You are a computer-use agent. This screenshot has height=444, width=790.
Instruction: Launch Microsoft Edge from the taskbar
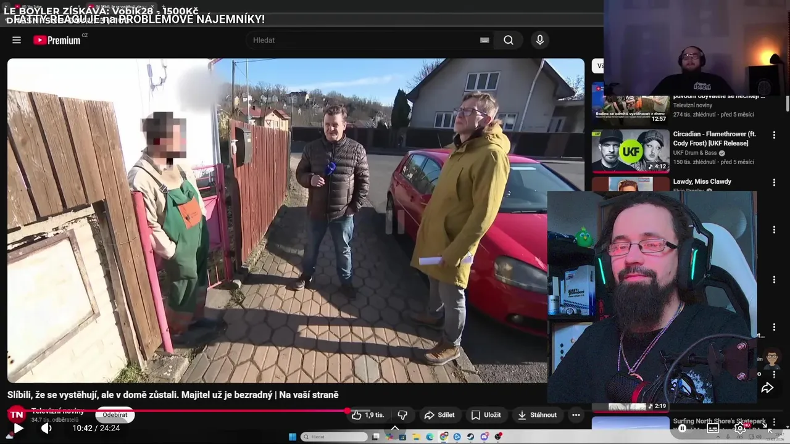tap(430, 437)
